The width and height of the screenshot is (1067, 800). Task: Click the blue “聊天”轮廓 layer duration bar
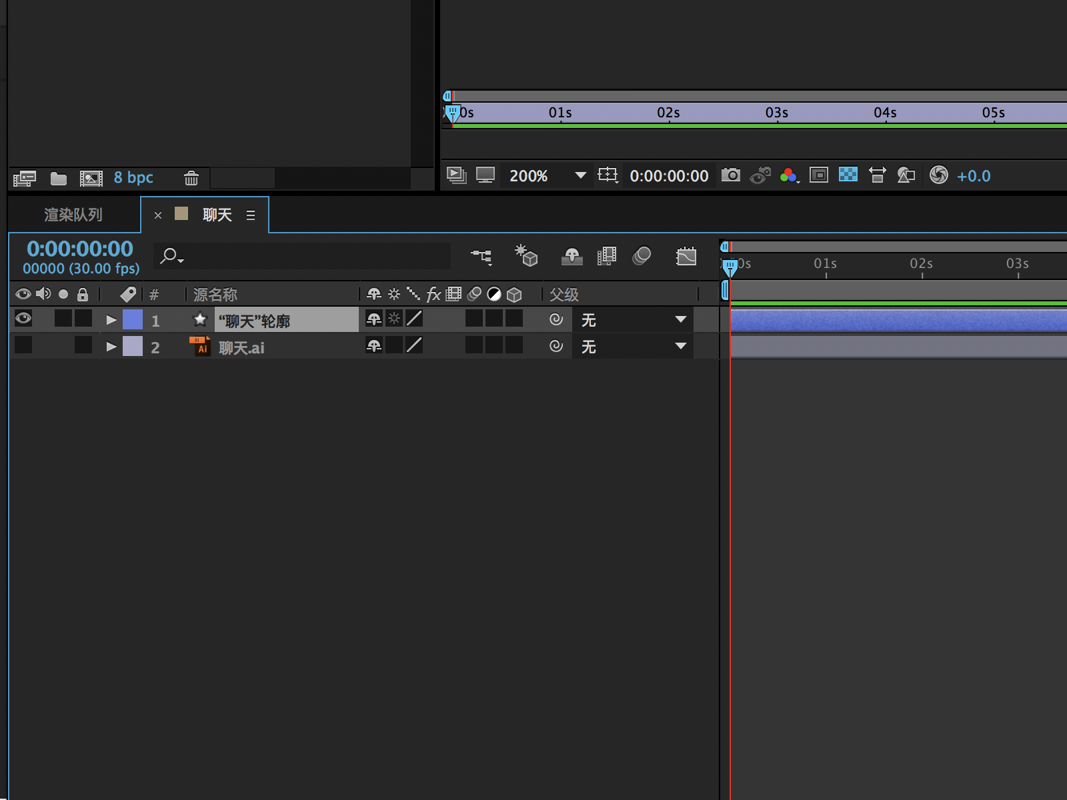pos(898,321)
